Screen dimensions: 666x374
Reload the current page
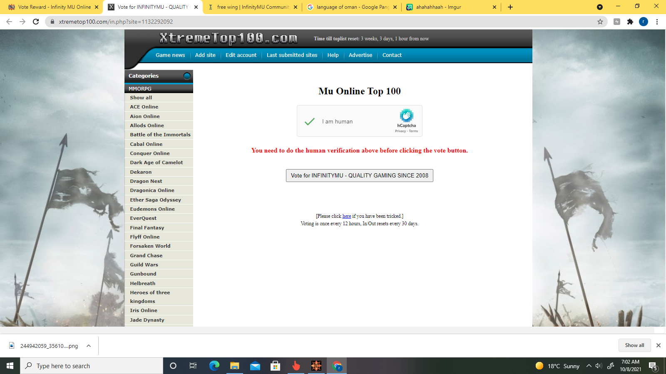click(36, 22)
